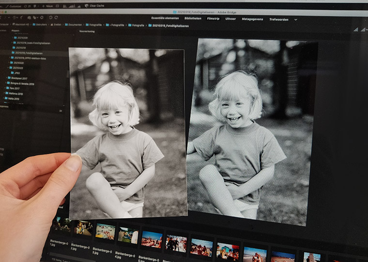Open the stats graph icon in top toolbar
This screenshot has height=262, width=368.
coord(72,6)
